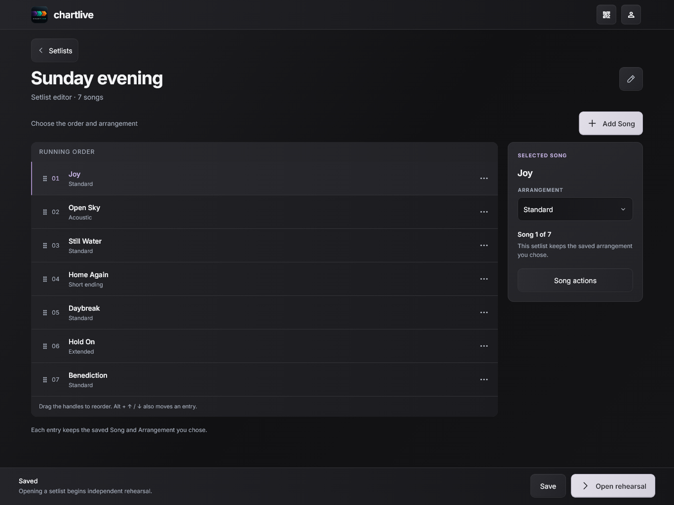Open the more options menu for Still Water
The height and width of the screenshot is (505, 674).
[484, 246]
